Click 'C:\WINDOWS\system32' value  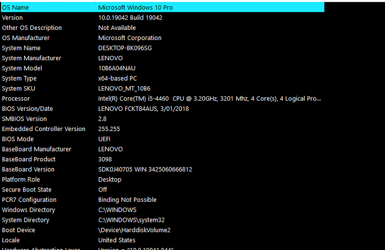(131, 220)
